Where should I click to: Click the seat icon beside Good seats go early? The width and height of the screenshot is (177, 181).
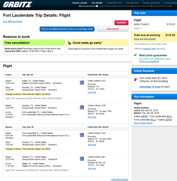[x=70, y=43]
